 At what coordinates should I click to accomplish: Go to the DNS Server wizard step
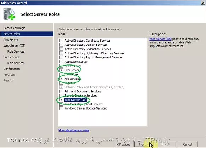pos(11,39)
